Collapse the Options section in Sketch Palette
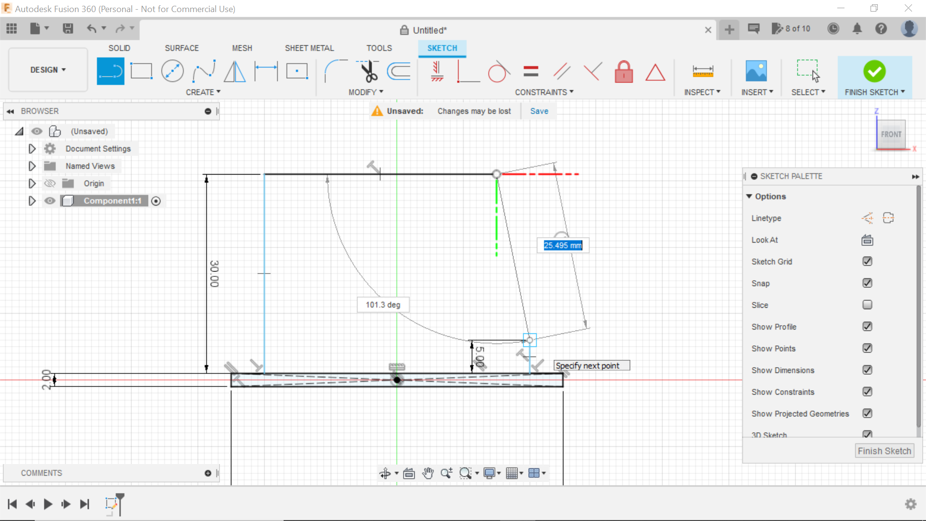This screenshot has height=521, width=926. pyautogui.click(x=749, y=196)
